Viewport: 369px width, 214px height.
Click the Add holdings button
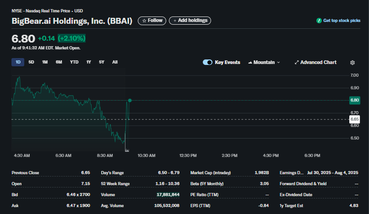(x=190, y=21)
